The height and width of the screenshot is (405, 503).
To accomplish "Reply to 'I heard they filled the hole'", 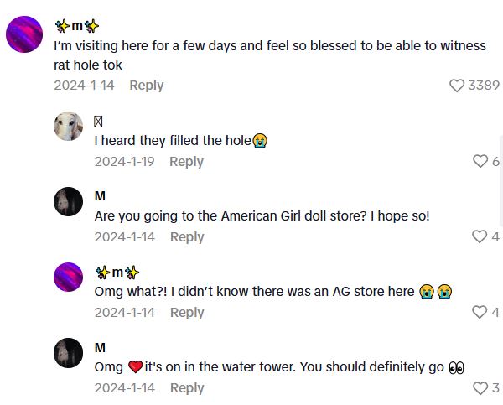I will pos(186,162).
